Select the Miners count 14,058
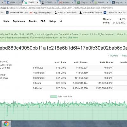 pyautogui.click(x=122, y=19)
